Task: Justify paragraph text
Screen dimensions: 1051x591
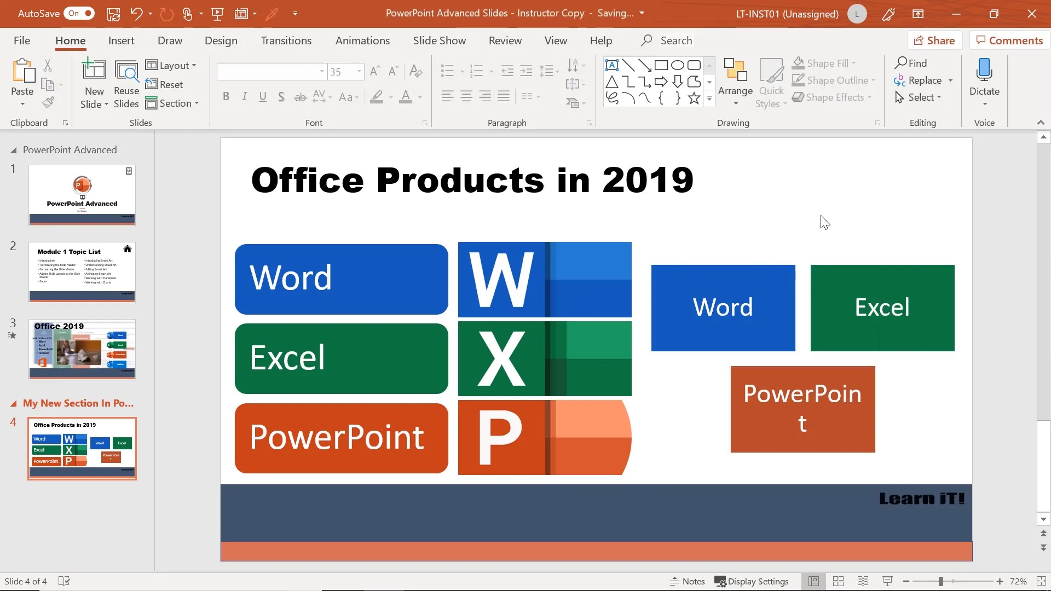Action: (504, 97)
